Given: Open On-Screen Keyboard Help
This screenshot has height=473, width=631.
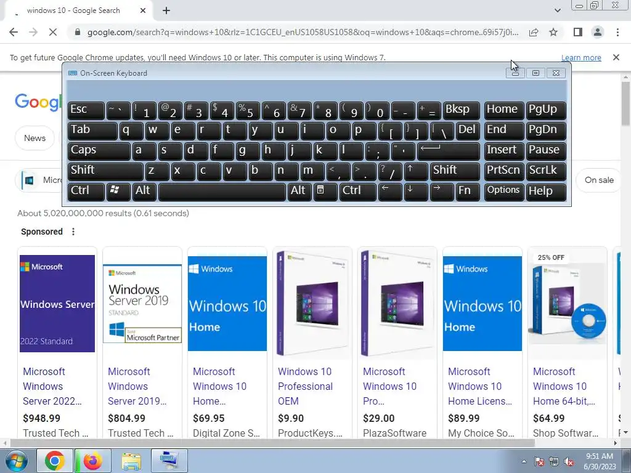Looking at the screenshot, I should click(x=546, y=192).
